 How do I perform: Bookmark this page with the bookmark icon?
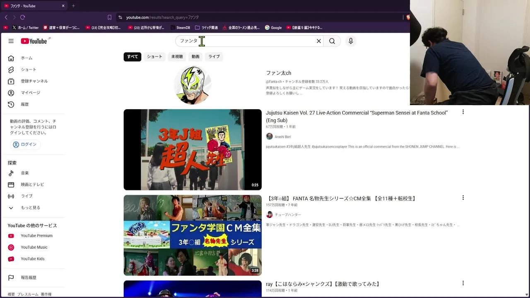(x=109, y=17)
